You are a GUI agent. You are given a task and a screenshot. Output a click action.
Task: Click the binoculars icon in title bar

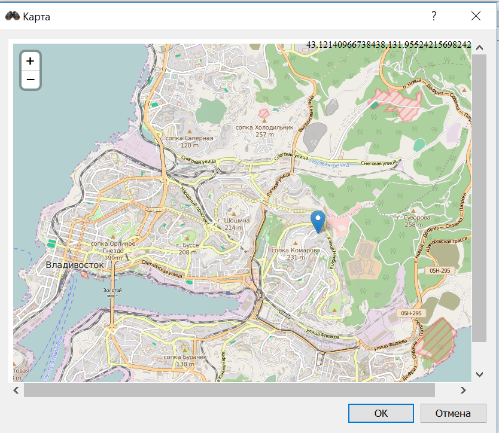coord(13,16)
